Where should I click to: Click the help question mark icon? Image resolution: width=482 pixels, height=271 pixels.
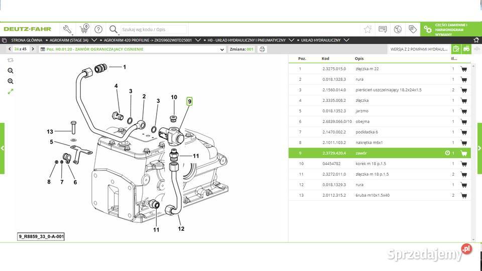98,29
